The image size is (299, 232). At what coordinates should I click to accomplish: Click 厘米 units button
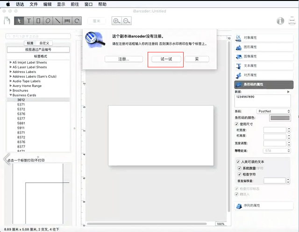click(x=97, y=21)
